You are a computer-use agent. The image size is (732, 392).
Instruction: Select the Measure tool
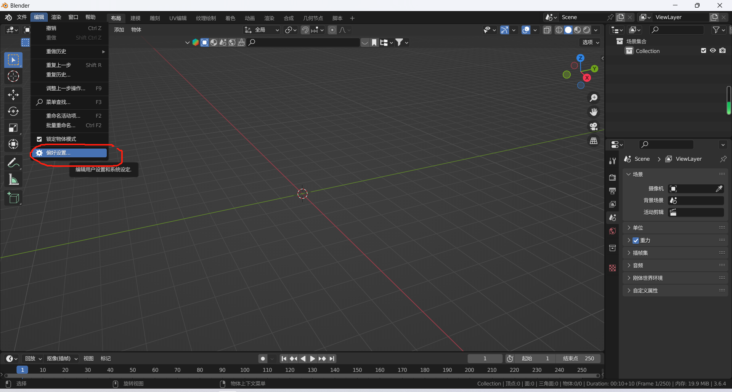[13, 179]
